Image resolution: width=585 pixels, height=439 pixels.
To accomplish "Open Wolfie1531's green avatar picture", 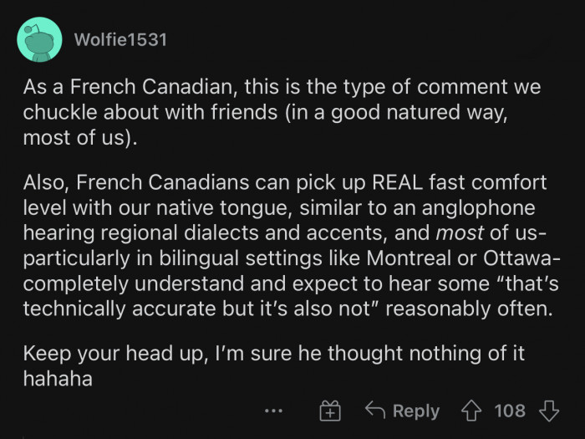I will tap(39, 39).
